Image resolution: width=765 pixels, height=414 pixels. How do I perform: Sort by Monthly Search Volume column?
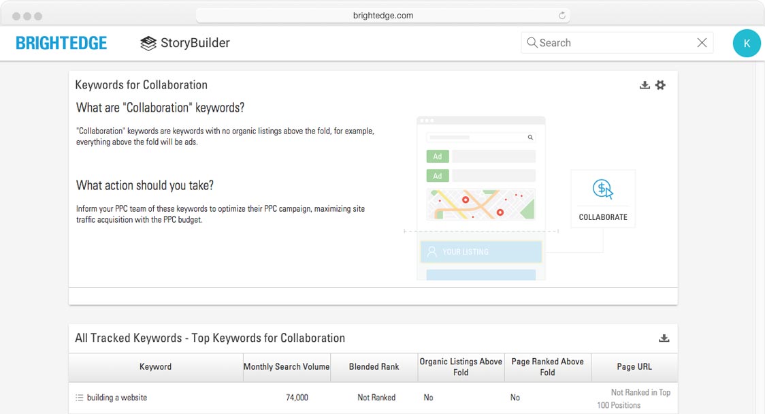pyautogui.click(x=287, y=367)
